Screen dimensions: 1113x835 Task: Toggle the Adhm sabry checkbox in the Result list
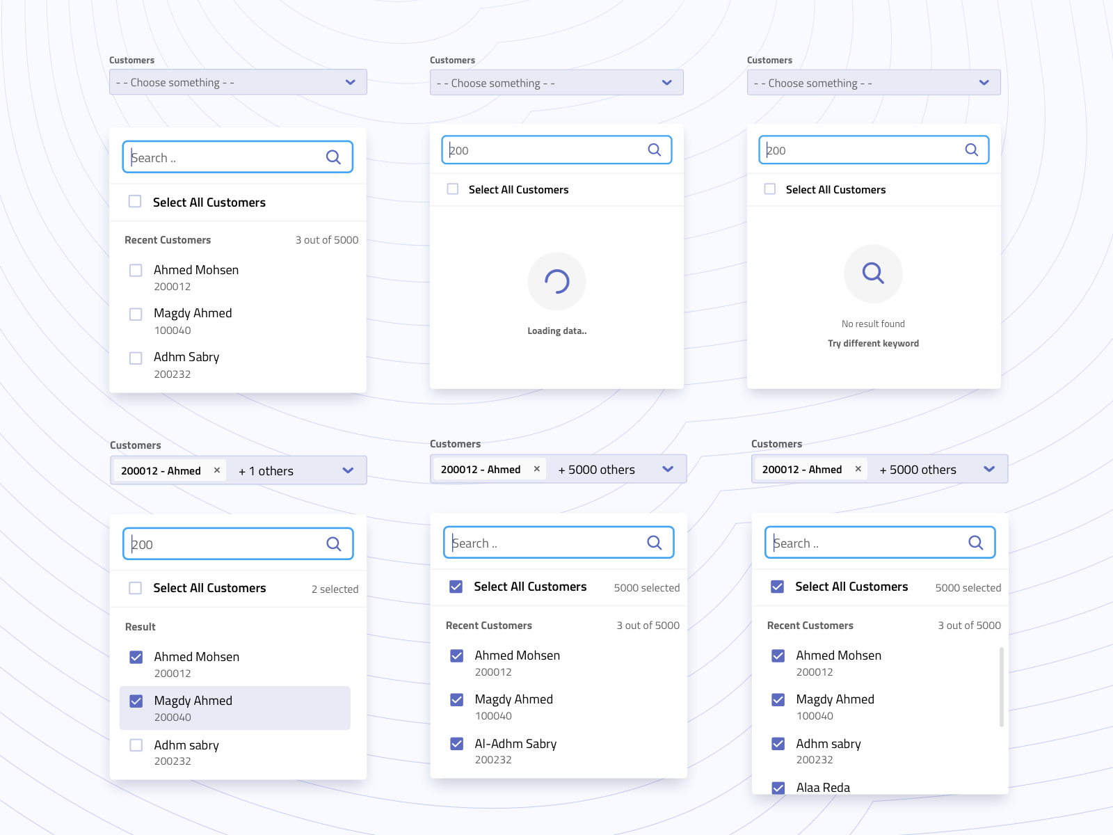point(136,745)
